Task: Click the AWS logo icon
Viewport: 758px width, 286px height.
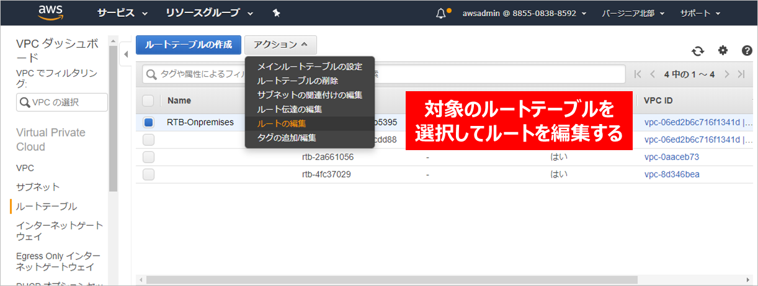Action: 50,12
